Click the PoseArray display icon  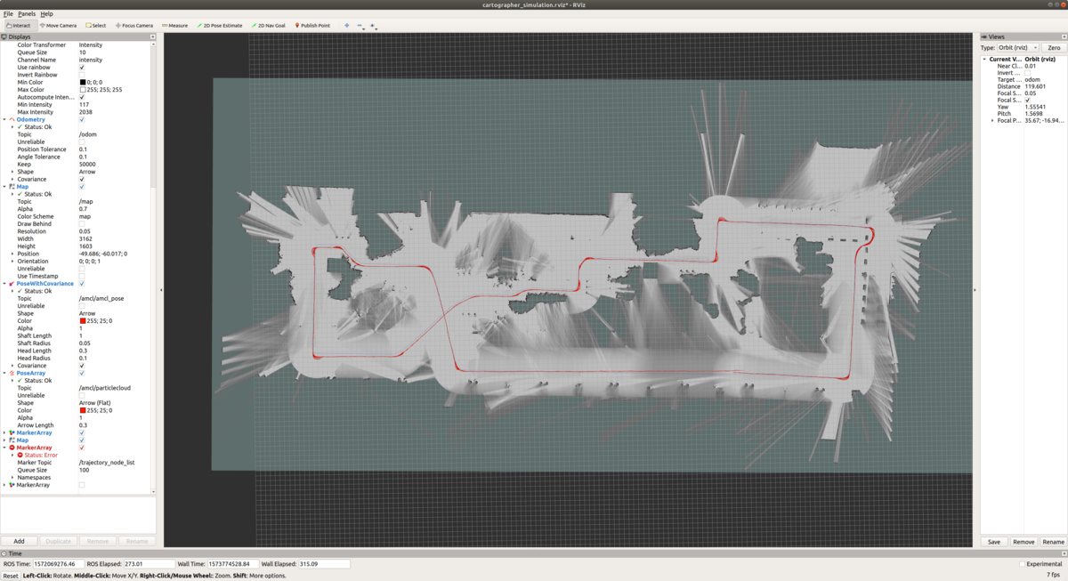tap(12, 374)
